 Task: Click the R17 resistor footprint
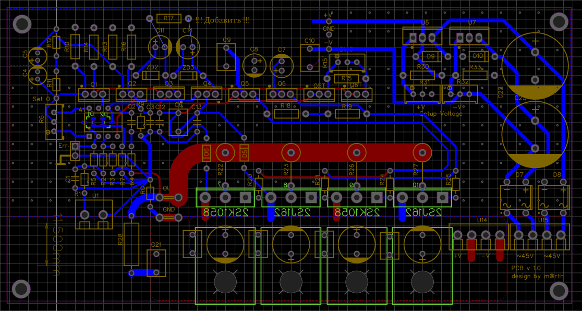(169, 19)
